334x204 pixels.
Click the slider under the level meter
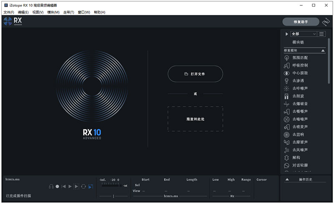(114, 196)
